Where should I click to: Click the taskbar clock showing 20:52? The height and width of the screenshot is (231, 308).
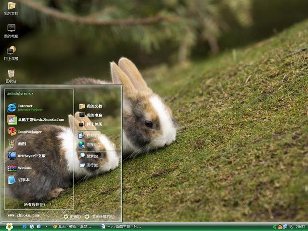point(300,226)
